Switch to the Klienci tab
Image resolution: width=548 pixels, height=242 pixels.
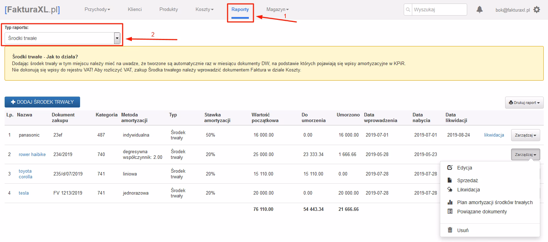[135, 10]
